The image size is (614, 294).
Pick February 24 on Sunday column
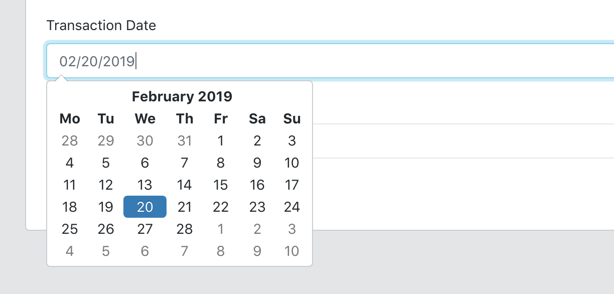point(292,207)
